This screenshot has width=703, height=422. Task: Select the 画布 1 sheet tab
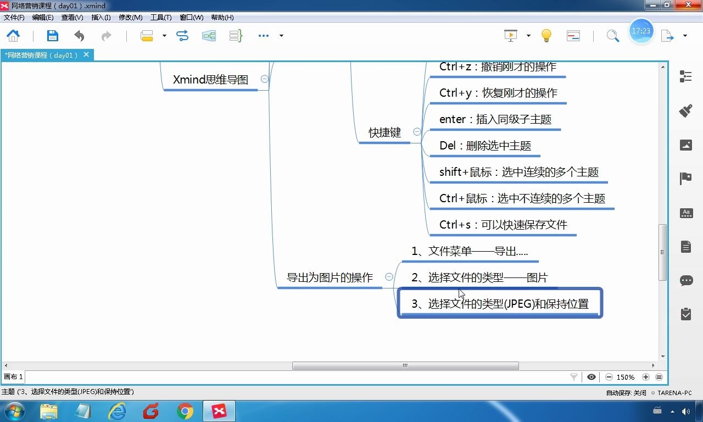13,377
